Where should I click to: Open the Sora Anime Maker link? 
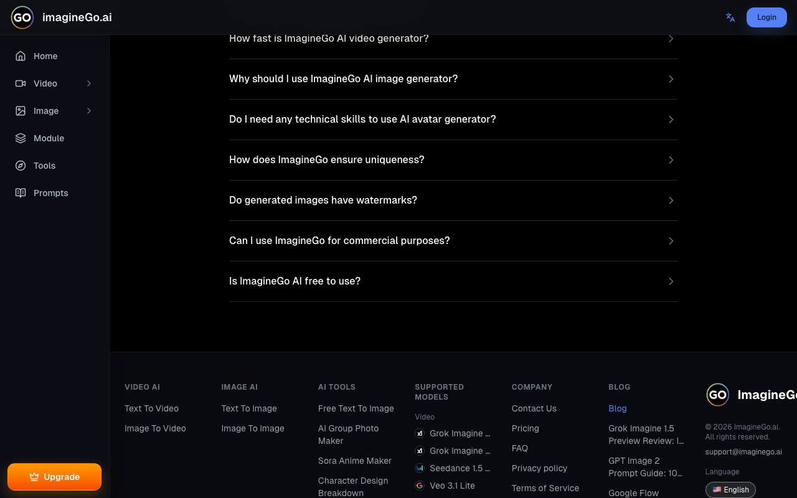[355, 461]
